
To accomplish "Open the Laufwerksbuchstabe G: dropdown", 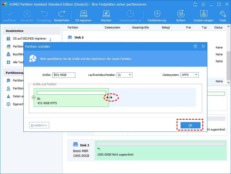I will (x=125, y=75).
